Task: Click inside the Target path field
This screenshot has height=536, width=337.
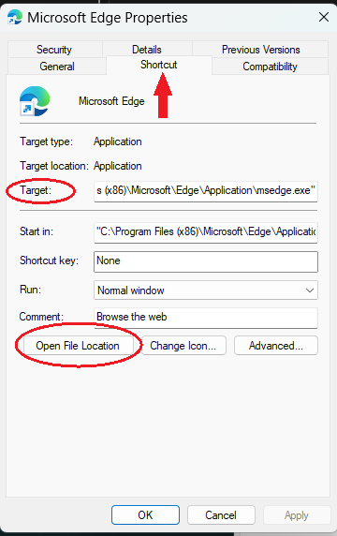Action: (206, 191)
